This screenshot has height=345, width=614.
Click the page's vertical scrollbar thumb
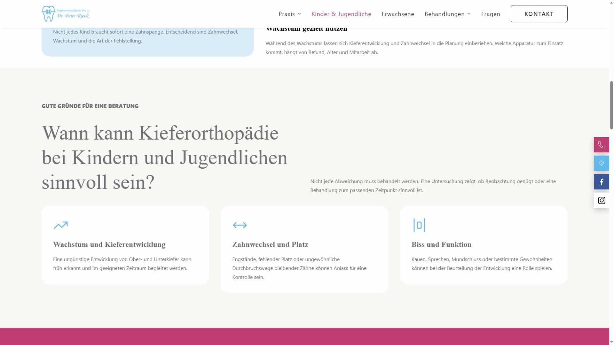point(611,105)
